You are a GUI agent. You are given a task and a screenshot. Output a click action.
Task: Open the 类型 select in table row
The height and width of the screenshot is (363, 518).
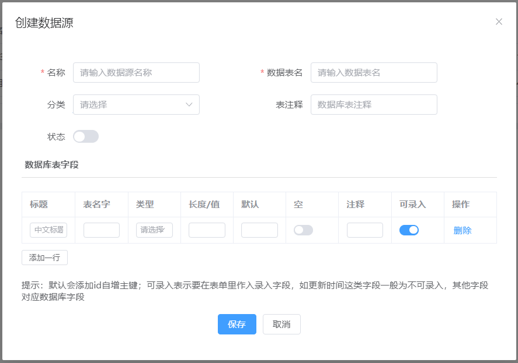pyautogui.click(x=154, y=230)
